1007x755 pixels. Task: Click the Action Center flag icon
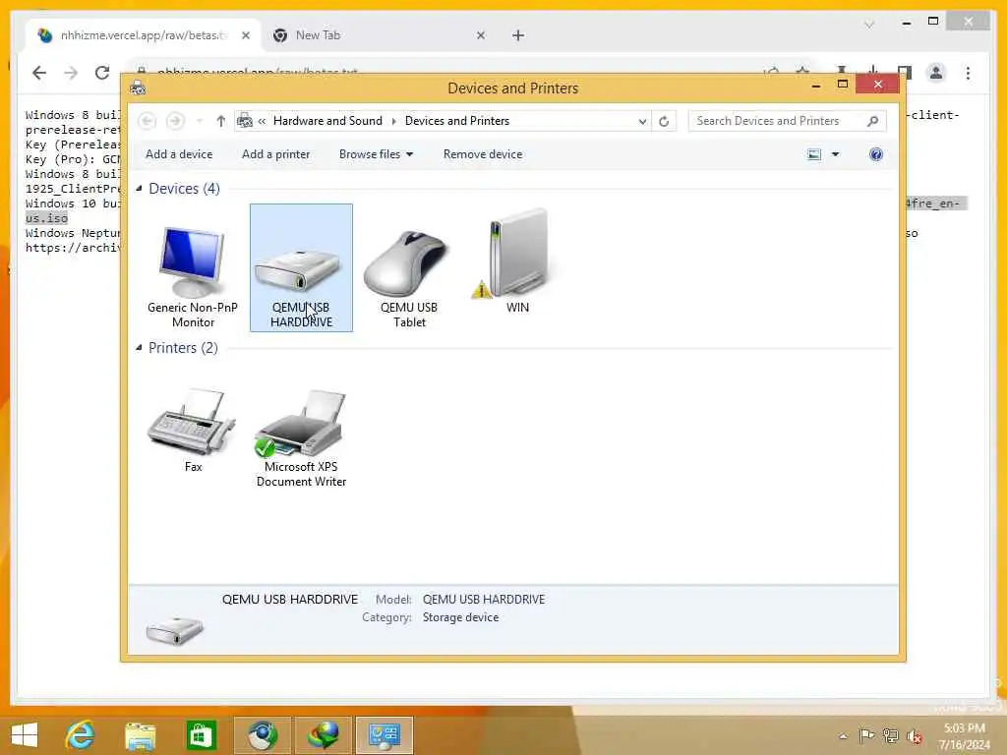pyautogui.click(x=865, y=735)
